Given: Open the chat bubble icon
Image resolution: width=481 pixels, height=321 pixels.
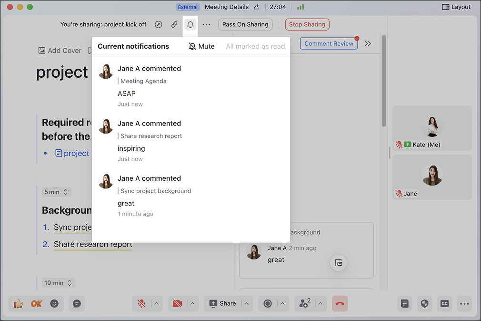Looking at the screenshot, I should [x=77, y=303].
